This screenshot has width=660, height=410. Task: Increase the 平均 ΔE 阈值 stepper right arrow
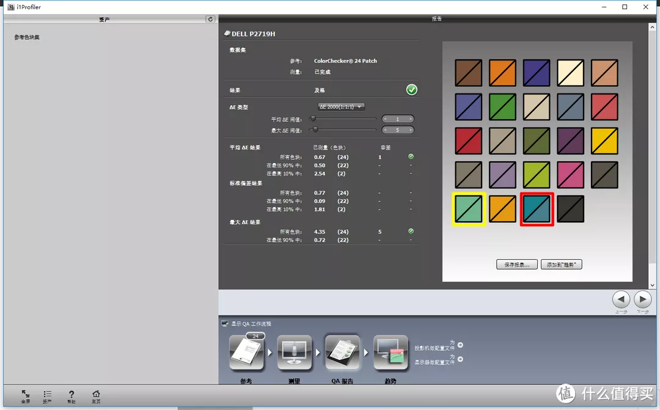[x=411, y=119]
